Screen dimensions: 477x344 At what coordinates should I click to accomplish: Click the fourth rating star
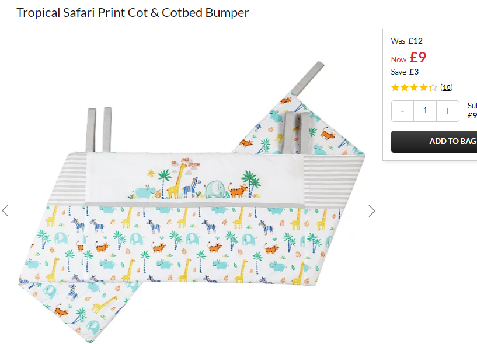(x=423, y=87)
